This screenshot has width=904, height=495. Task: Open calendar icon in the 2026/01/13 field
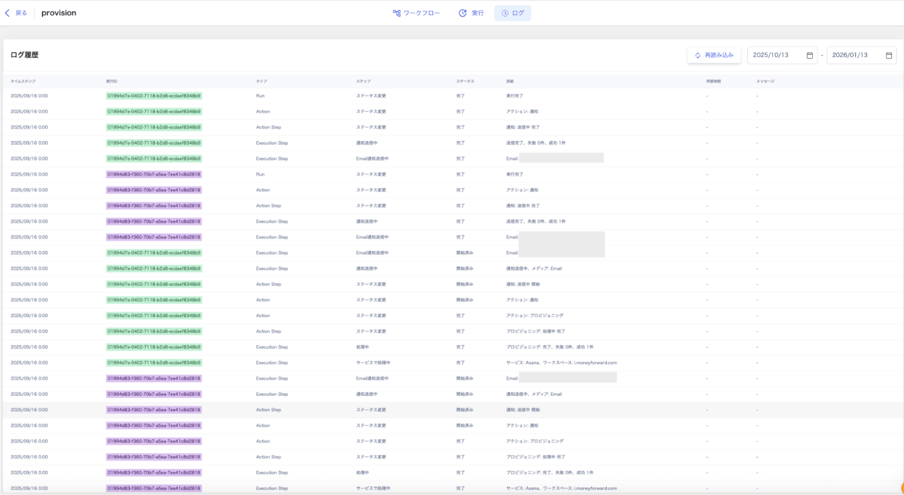point(889,55)
